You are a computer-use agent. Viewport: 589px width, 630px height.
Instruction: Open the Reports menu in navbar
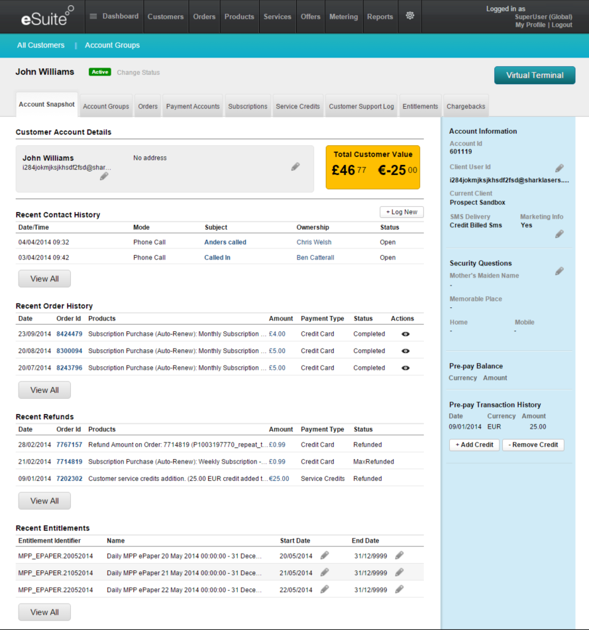point(380,17)
